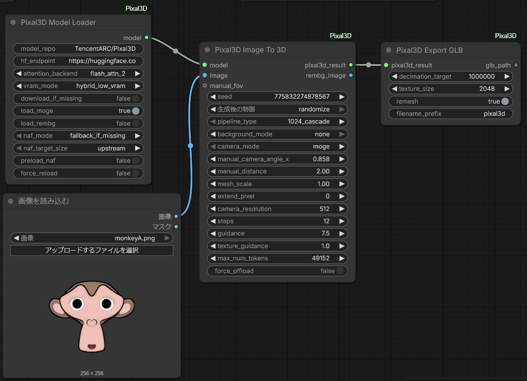Open the attention_backend dropdown
This screenshot has height=381, width=527.
78,74
